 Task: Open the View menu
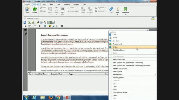pos(44,4)
